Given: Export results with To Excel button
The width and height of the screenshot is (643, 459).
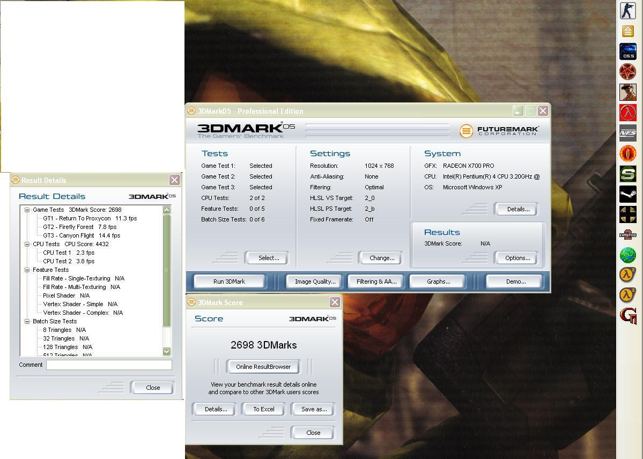Looking at the screenshot, I should [x=263, y=409].
